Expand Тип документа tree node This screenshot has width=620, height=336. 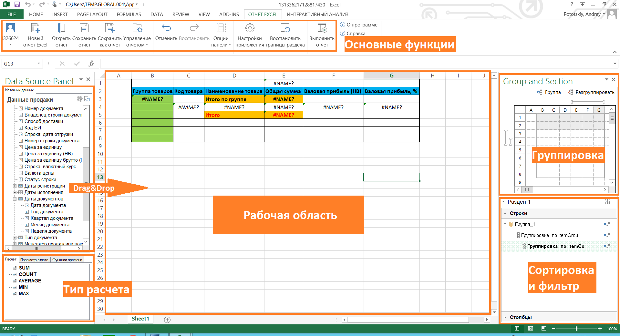point(15,238)
